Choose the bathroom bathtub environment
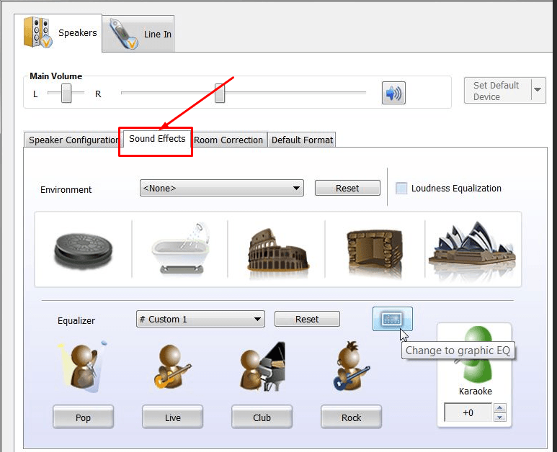 pos(181,248)
